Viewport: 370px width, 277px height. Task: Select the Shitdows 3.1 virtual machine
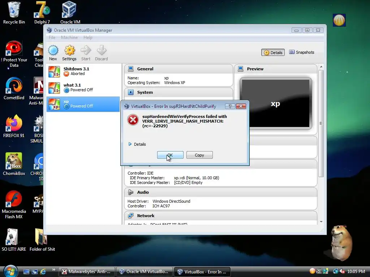tap(83, 72)
